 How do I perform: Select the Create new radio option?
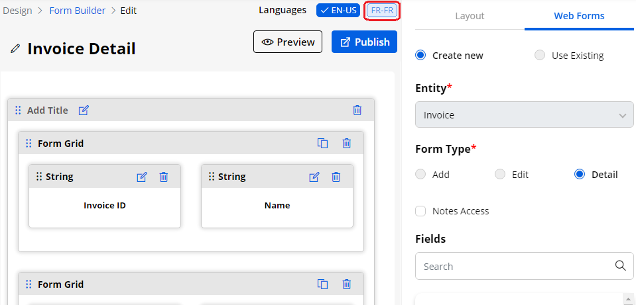click(x=420, y=56)
